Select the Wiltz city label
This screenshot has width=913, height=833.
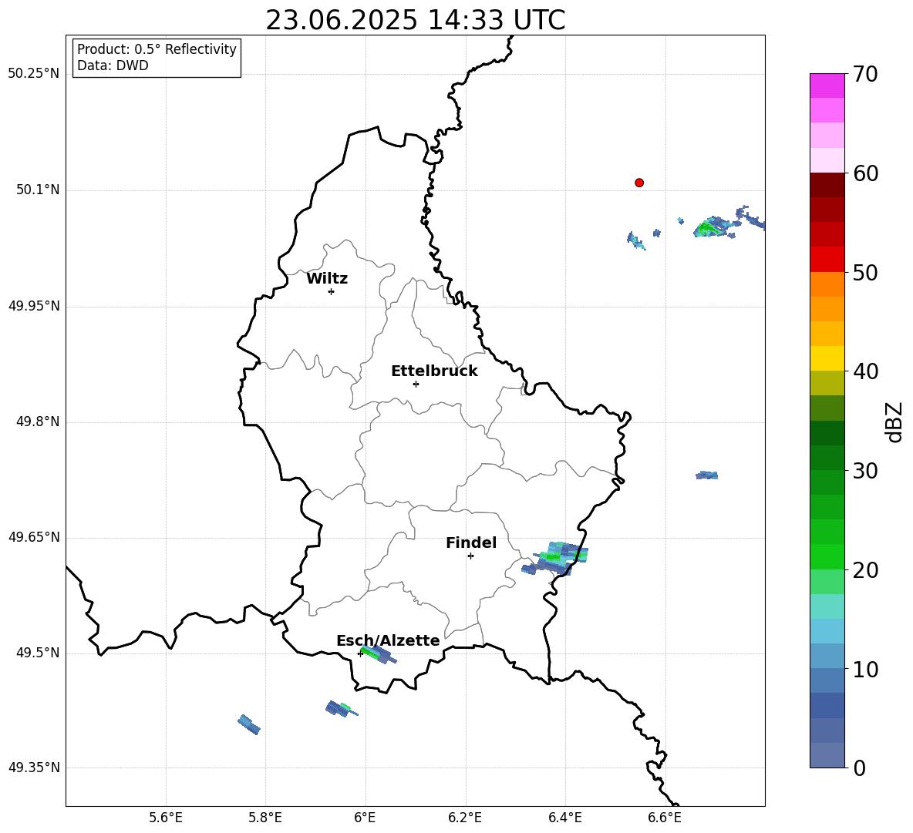click(x=327, y=279)
